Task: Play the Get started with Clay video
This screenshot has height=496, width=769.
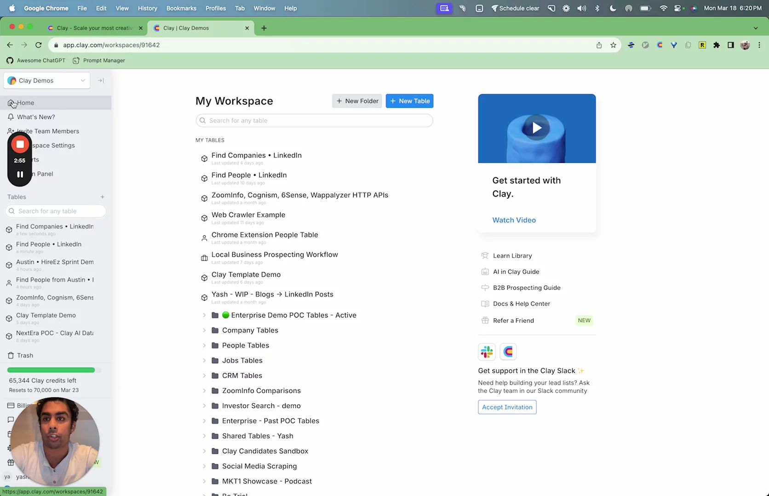Action: [536, 128]
